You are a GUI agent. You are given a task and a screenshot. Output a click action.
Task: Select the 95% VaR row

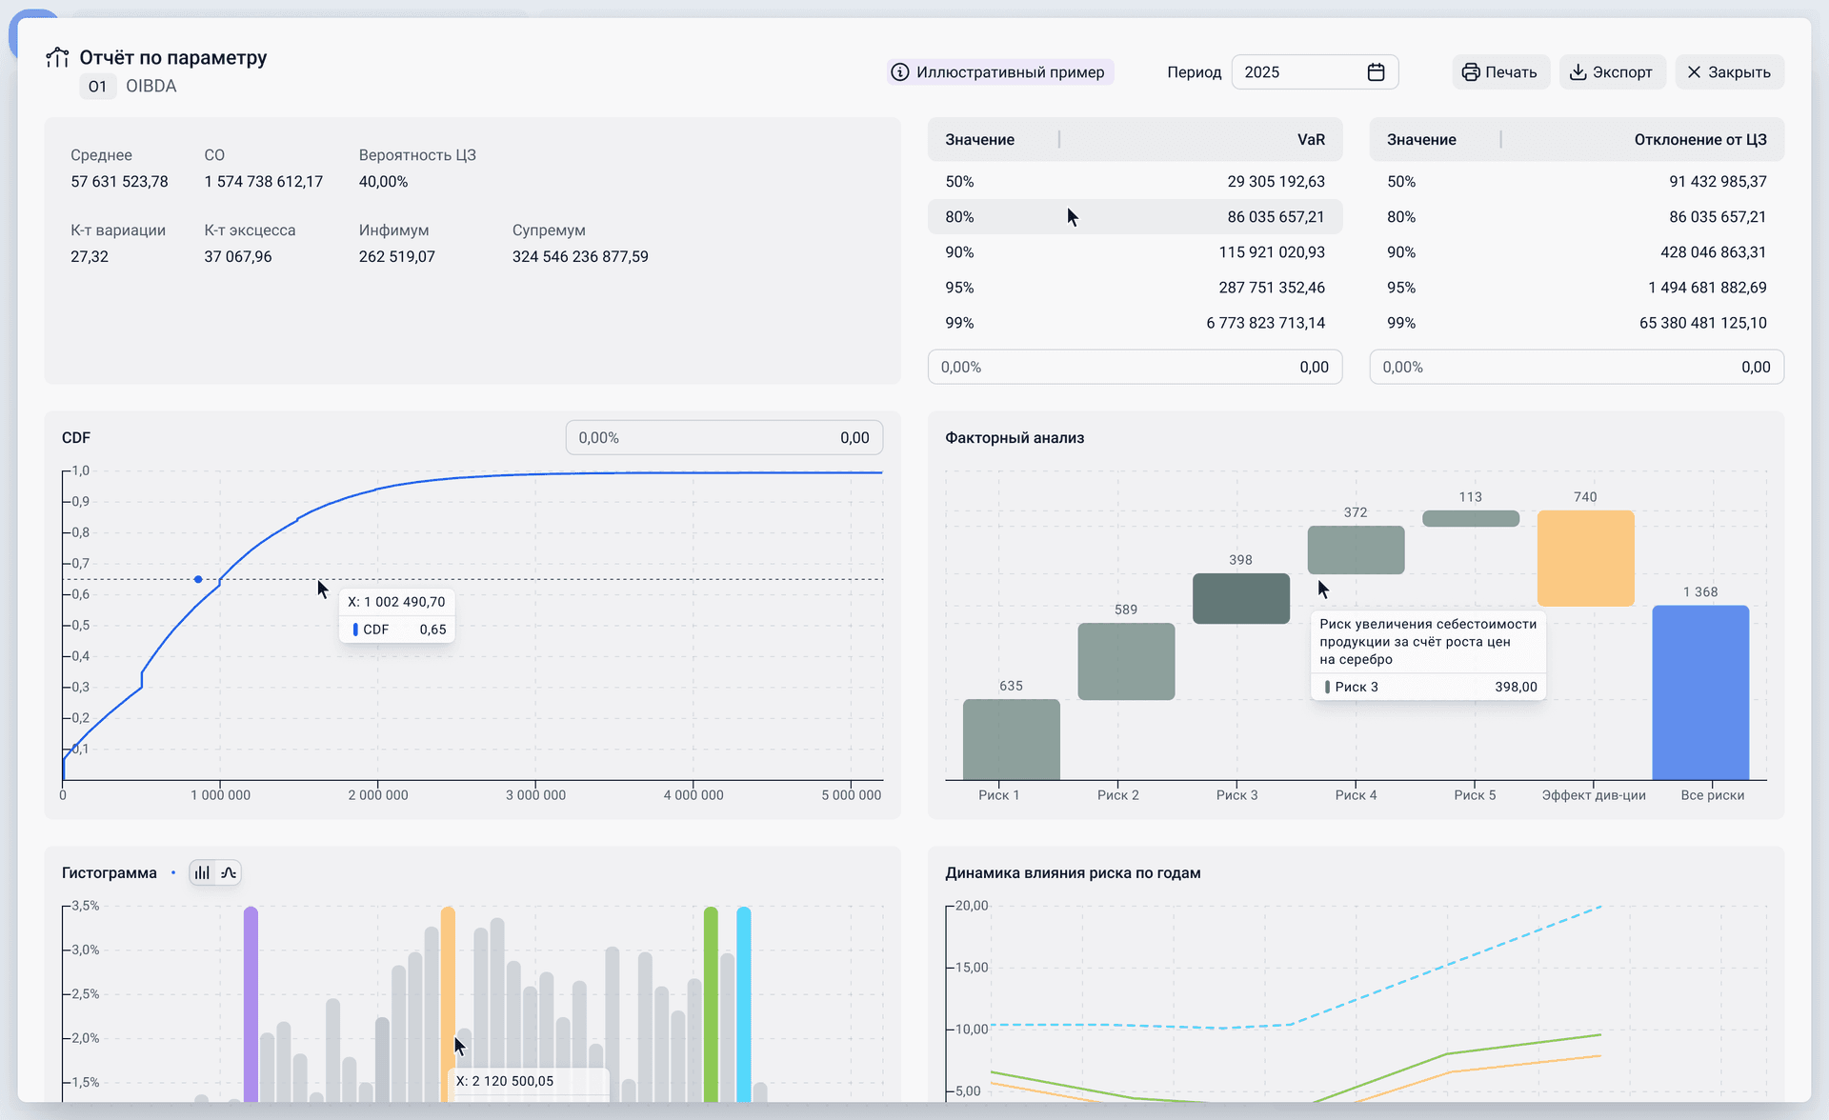1134,288
